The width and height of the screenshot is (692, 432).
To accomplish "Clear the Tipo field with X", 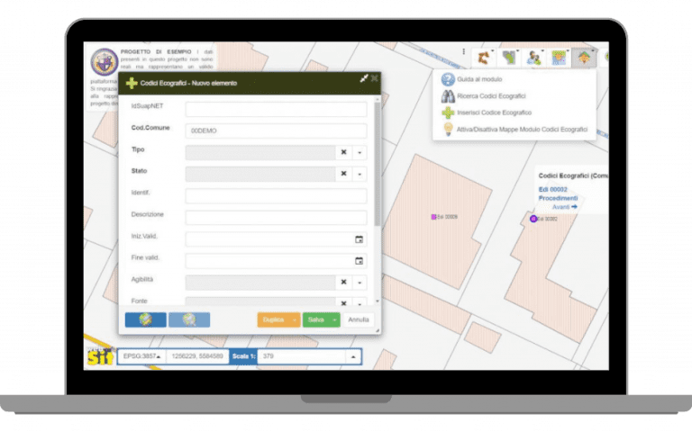I will point(343,153).
